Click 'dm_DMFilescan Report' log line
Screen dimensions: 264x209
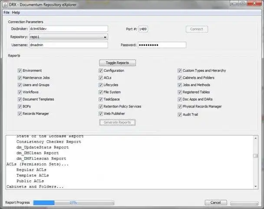coord(41,158)
